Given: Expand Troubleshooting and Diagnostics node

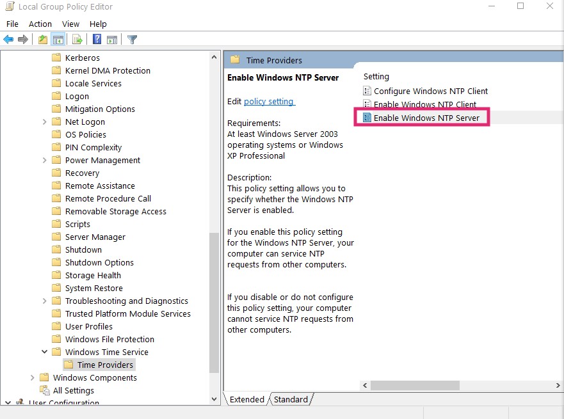Looking at the screenshot, I should point(44,301).
